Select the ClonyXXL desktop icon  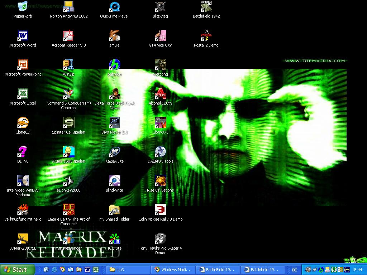pyautogui.click(x=160, y=122)
